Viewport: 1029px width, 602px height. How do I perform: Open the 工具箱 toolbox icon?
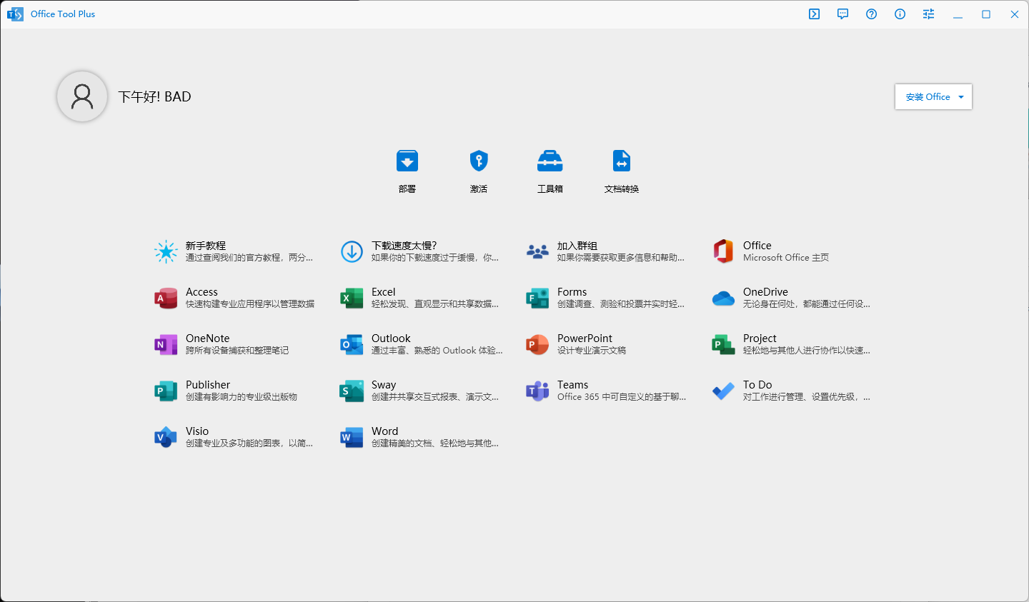tap(550, 161)
